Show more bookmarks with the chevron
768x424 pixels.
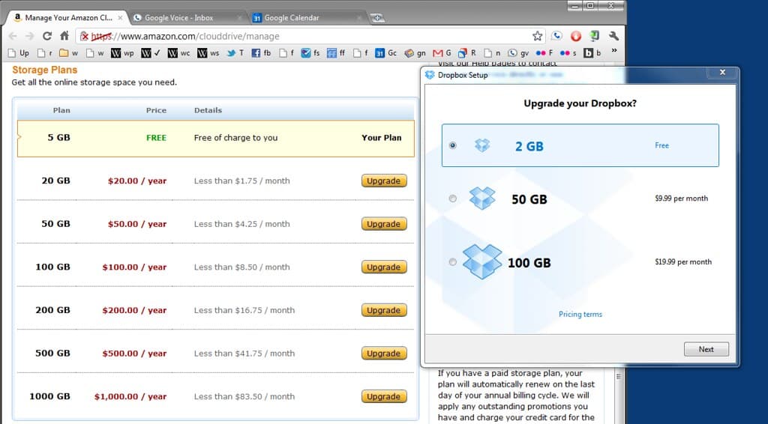point(614,51)
